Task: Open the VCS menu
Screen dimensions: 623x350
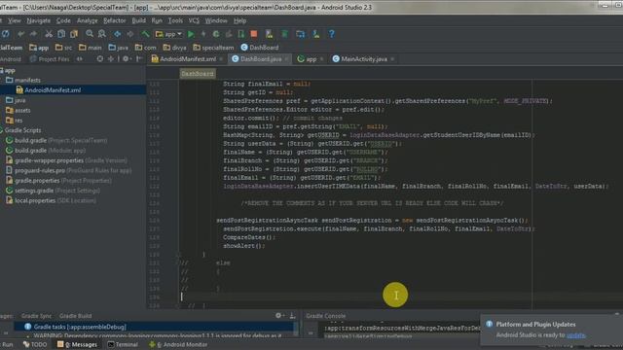Action: pos(194,20)
